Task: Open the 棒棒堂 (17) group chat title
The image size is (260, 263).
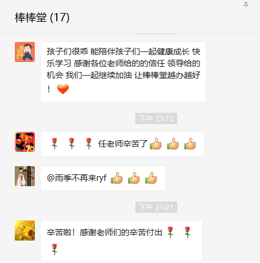Action: coord(42,18)
